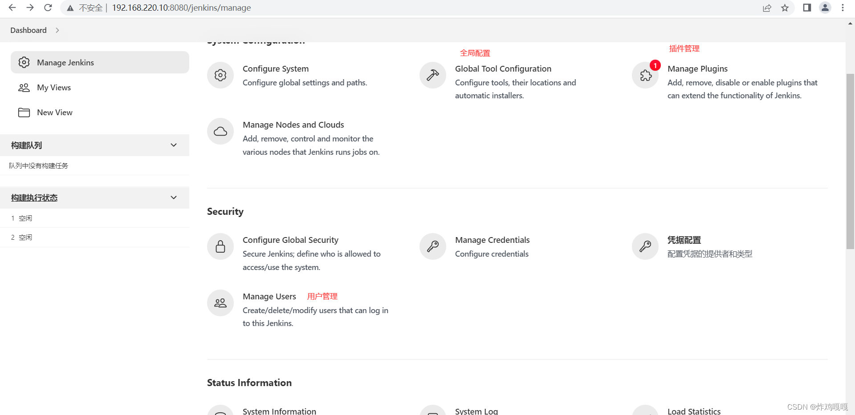This screenshot has width=855, height=415.
Task: Click the scrollbar up arrow
Action: 850,24
